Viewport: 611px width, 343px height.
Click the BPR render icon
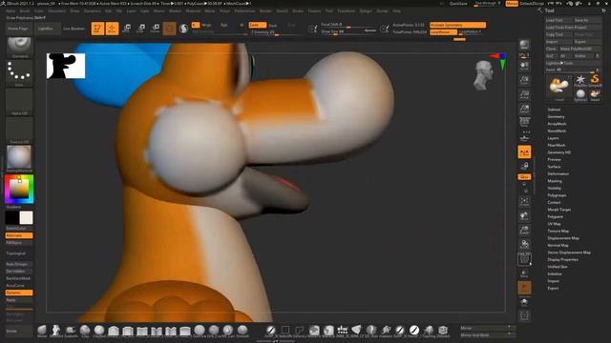tap(524, 44)
